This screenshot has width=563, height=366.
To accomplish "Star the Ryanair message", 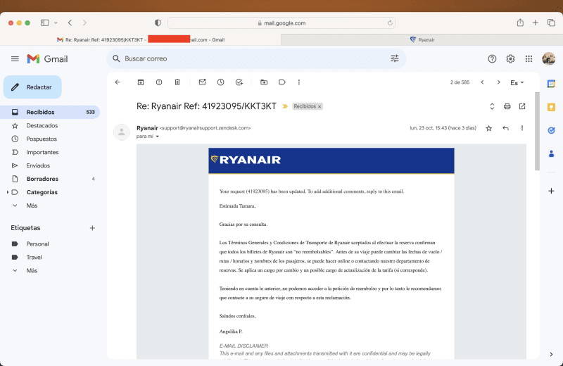I will click(488, 128).
